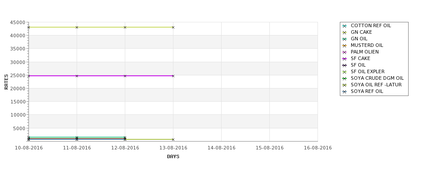
Task: Click the MUSTERD OIL legend marker
Action: tap(345, 46)
